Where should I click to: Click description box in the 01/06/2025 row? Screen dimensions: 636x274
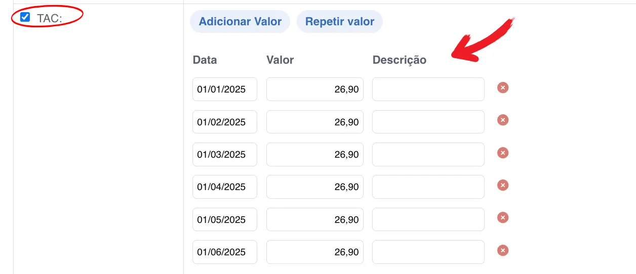pos(428,252)
